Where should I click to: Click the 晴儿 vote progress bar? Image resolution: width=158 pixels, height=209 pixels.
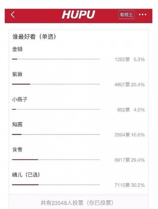[x=56, y=185]
